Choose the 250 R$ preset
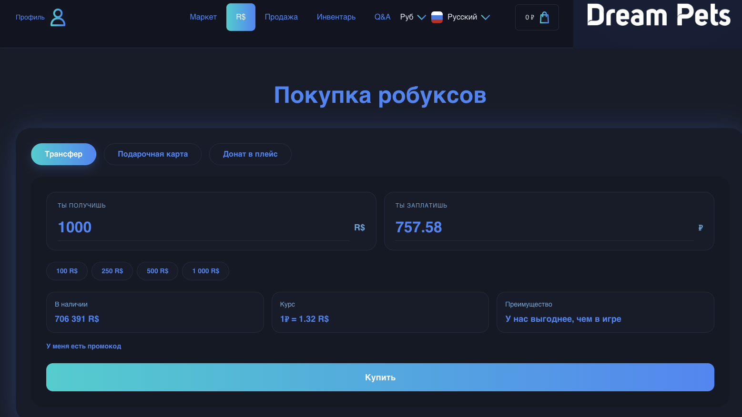 (112, 271)
